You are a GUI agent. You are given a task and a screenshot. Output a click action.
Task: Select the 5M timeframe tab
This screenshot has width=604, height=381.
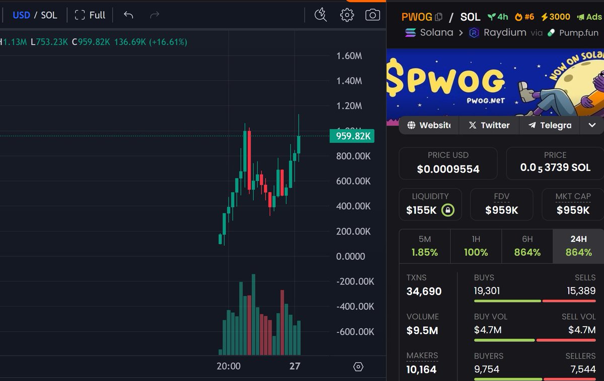[425, 246]
